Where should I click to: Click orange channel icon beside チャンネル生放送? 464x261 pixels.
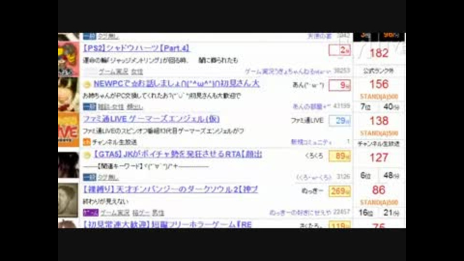[87, 142]
